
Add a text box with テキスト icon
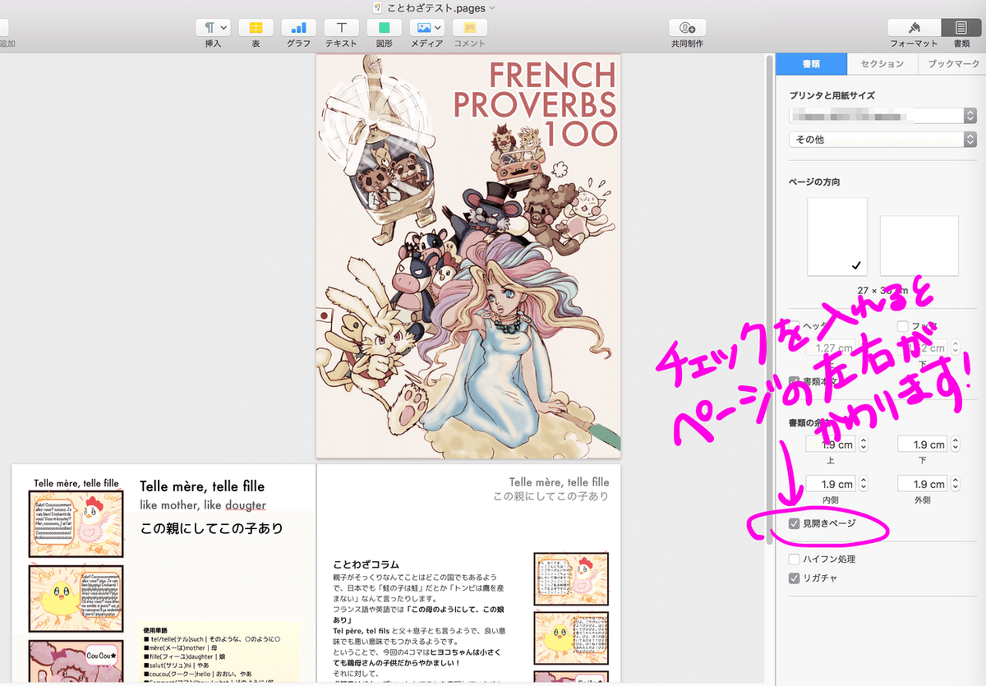[341, 27]
